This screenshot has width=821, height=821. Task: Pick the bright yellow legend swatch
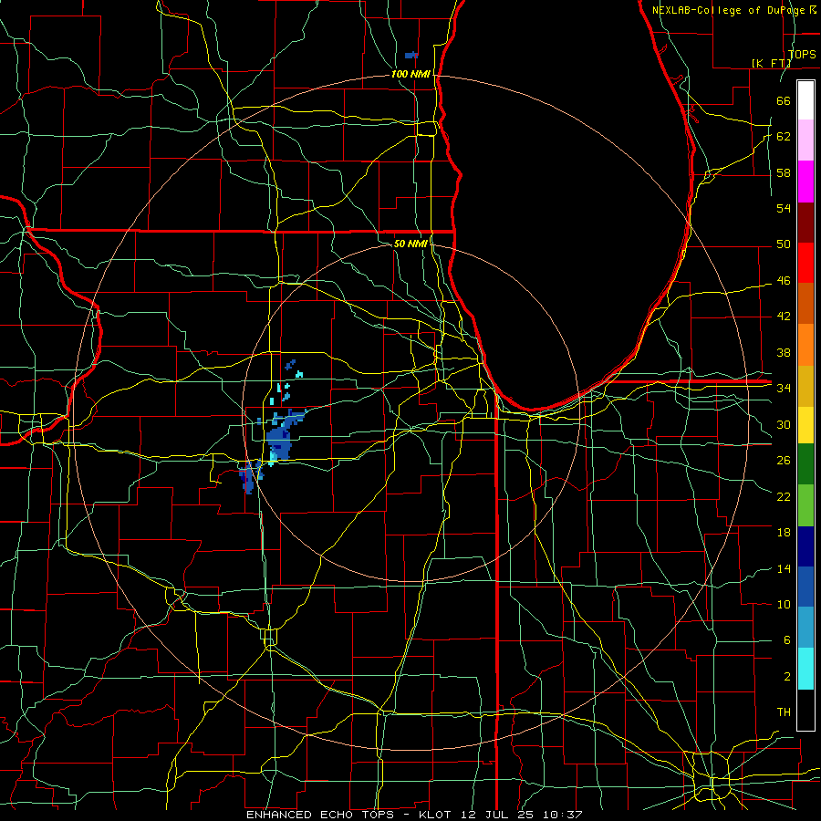(x=805, y=425)
